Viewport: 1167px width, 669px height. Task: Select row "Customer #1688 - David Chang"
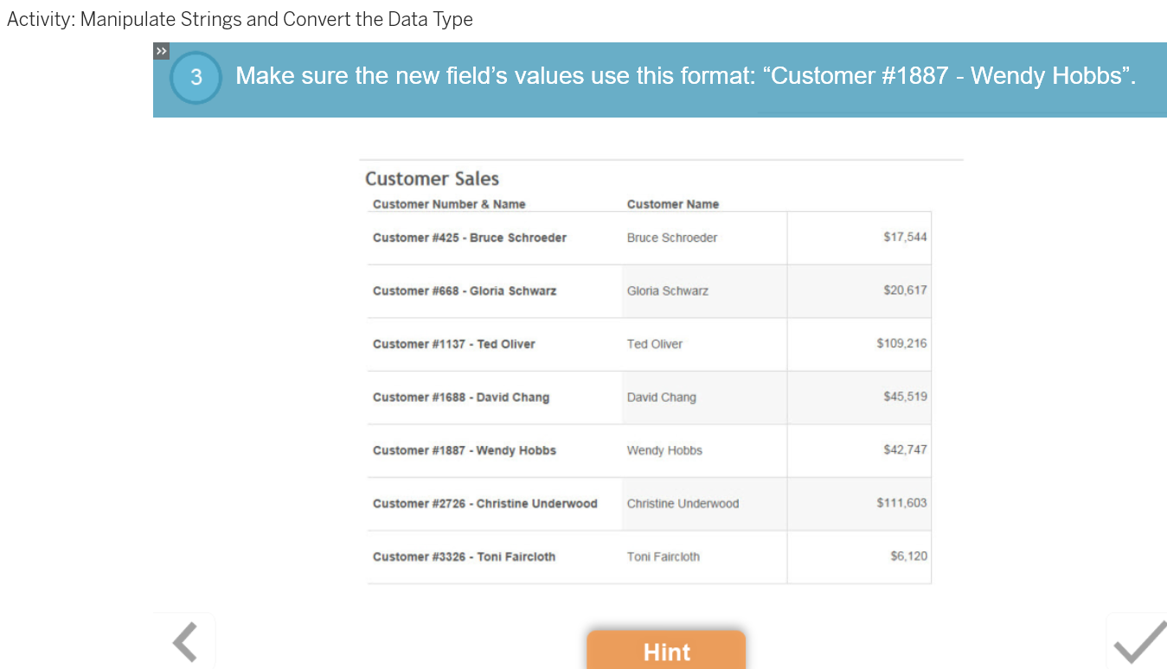(x=461, y=398)
